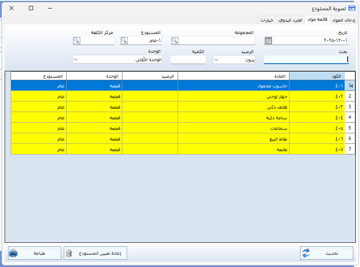Click the printer icon on طباعة
The height and width of the screenshot is (267, 360).
click(14, 253)
